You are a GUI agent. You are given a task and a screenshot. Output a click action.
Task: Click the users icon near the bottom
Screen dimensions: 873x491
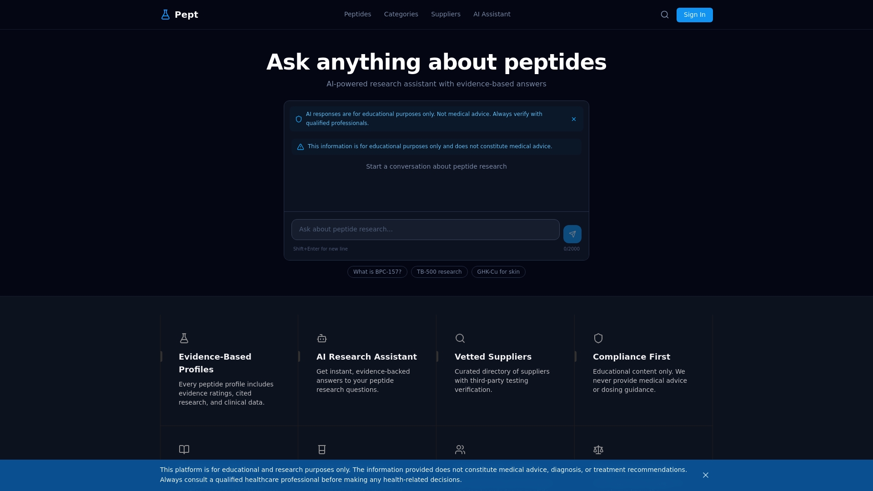[x=460, y=450]
